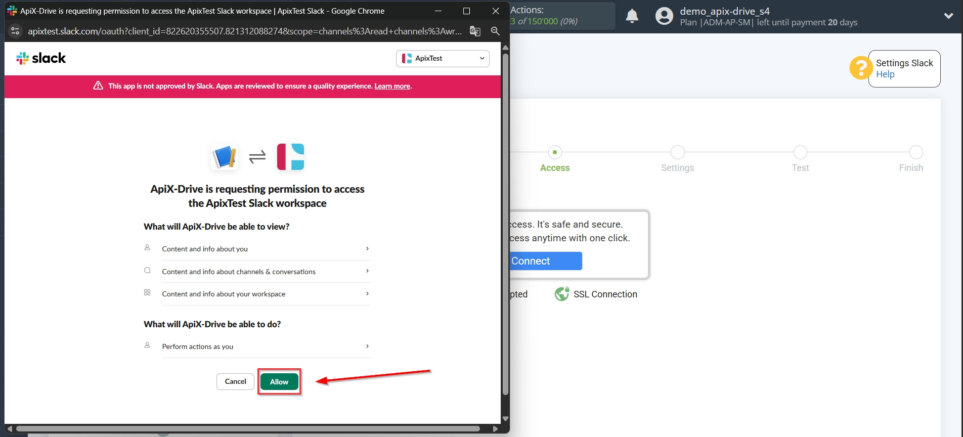Click the ApixTest workspace logo icon

click(x=291, y=157)
